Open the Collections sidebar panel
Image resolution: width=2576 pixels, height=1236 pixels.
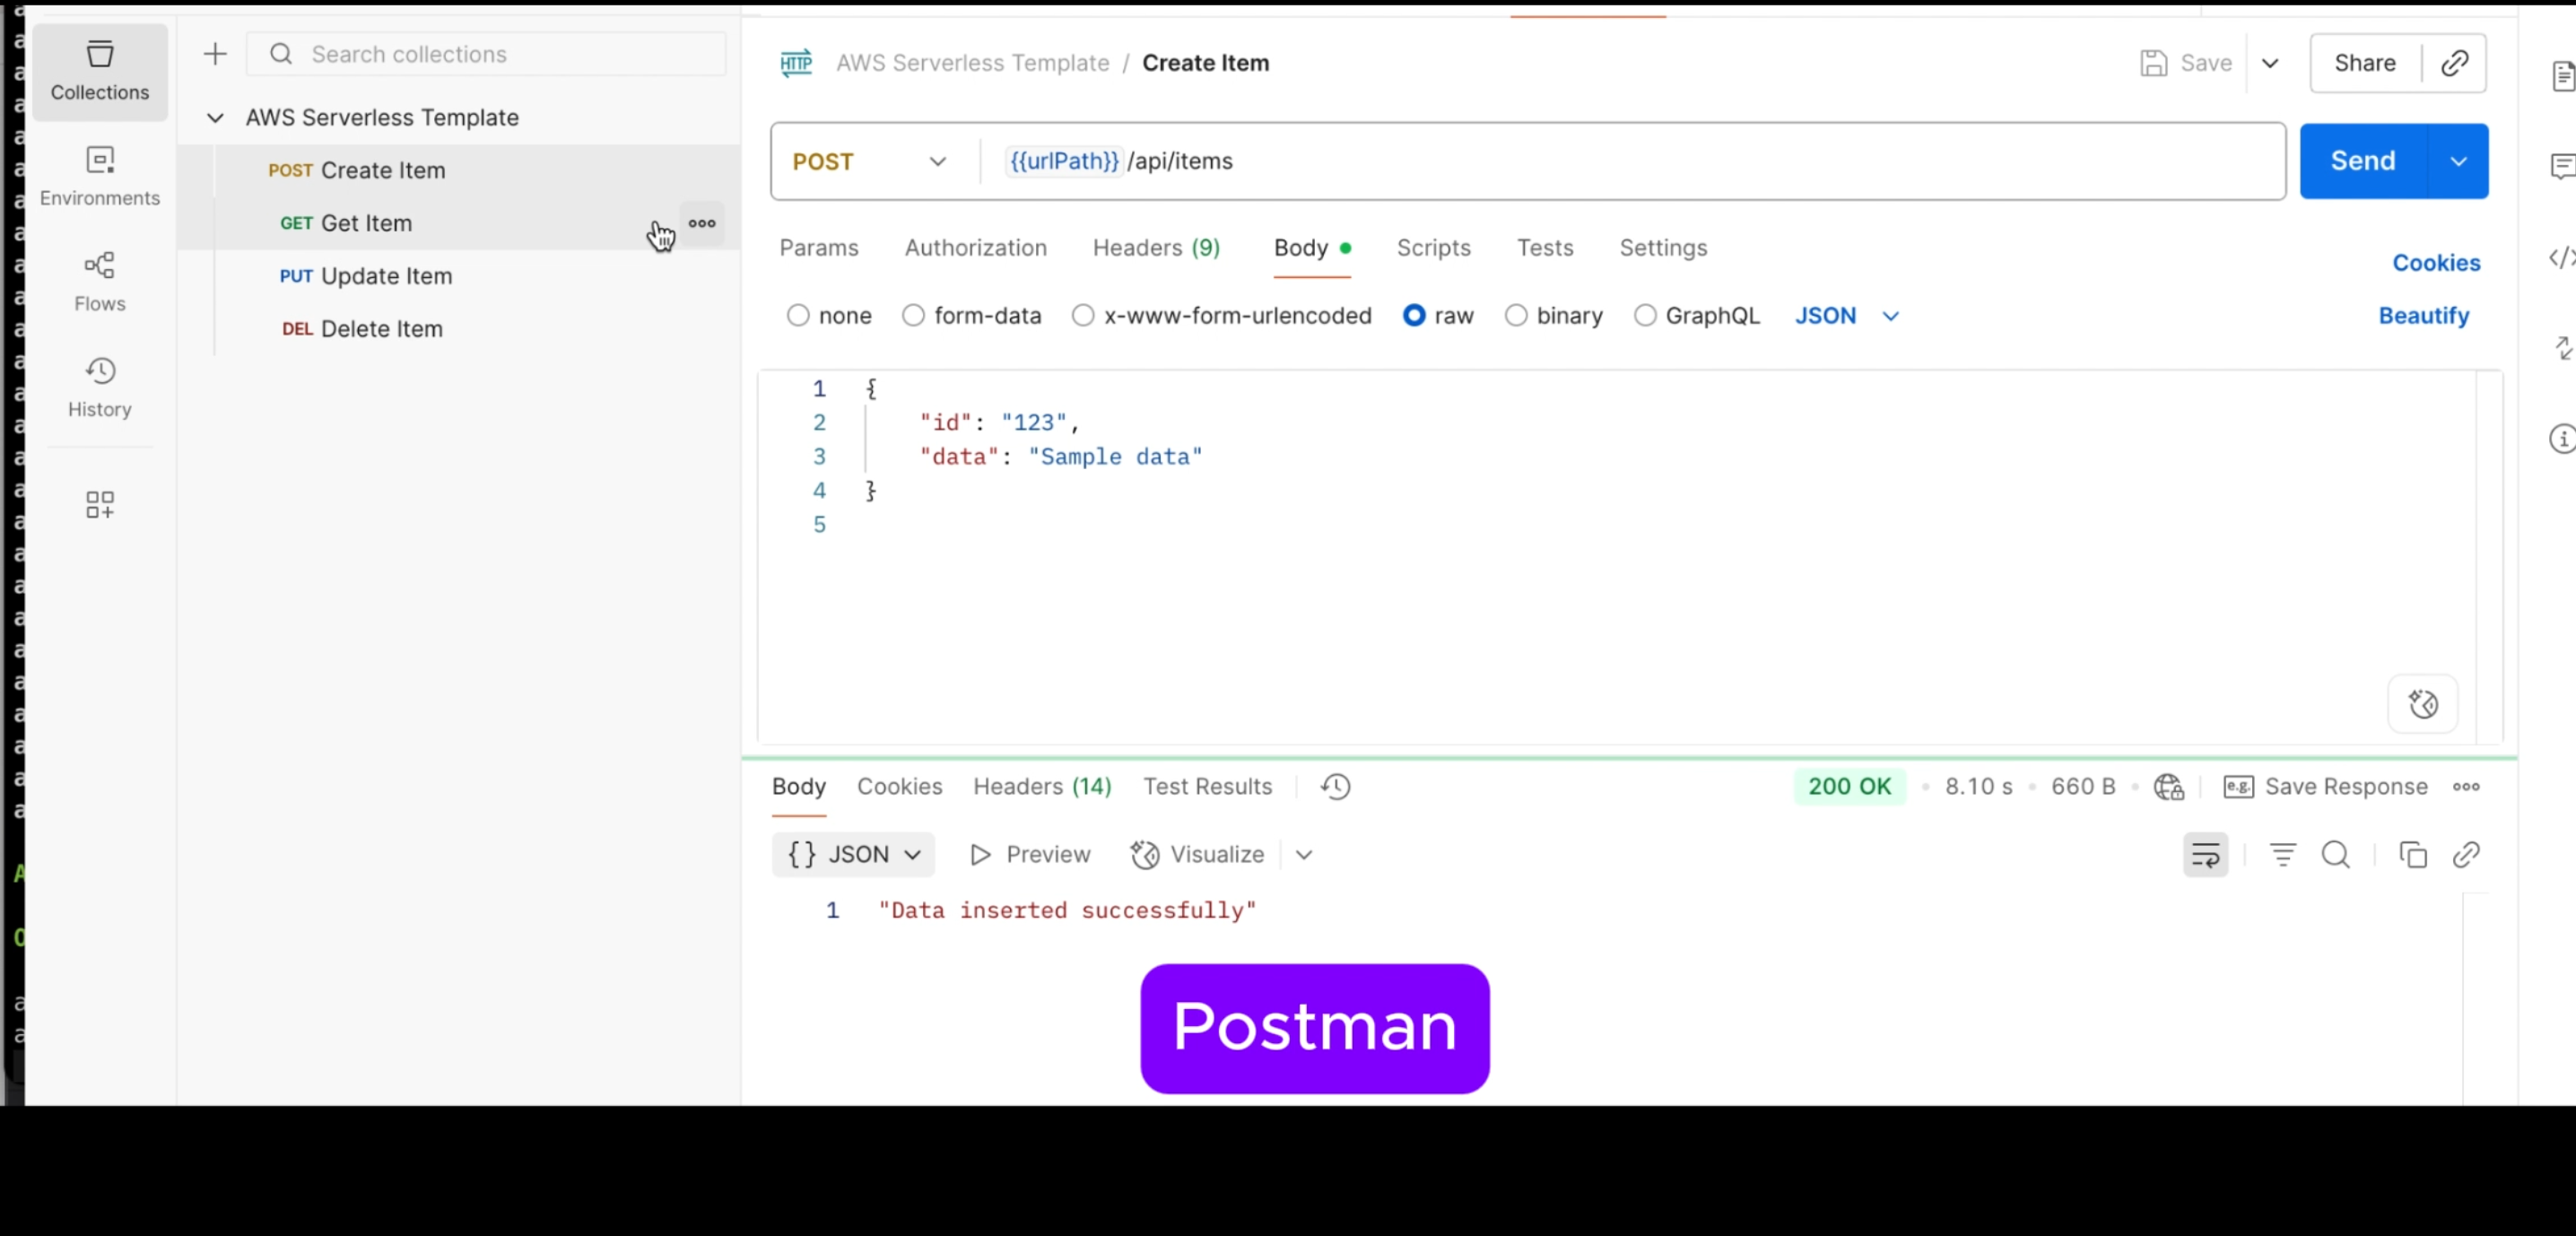coord(99,71)
